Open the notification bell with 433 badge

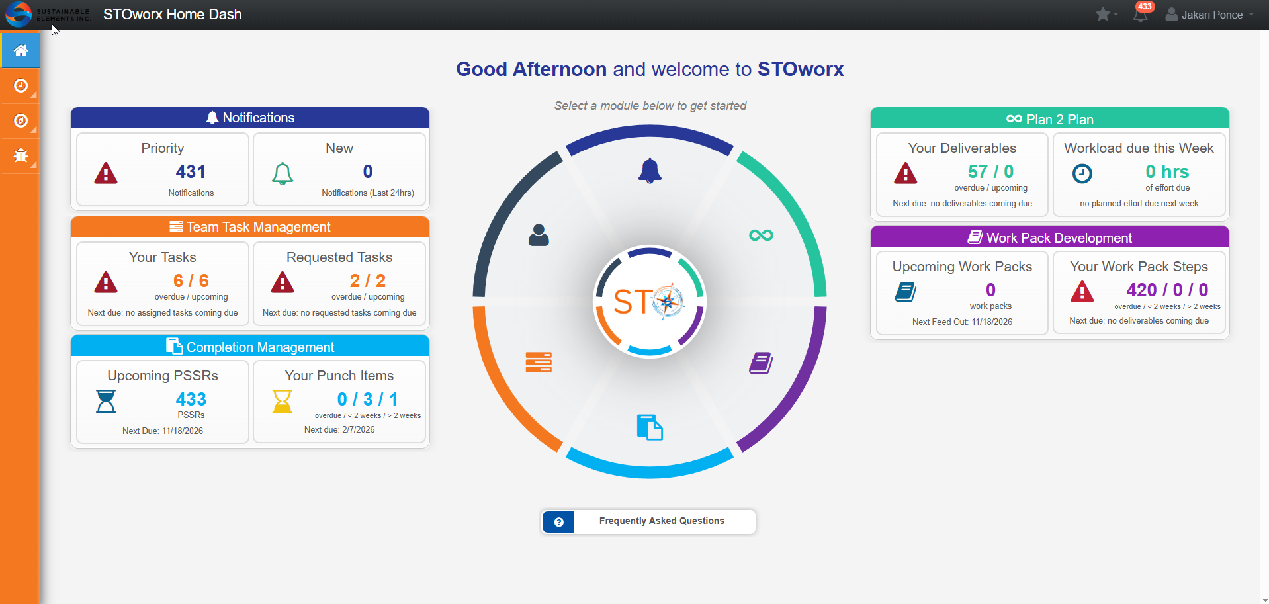click(1141, 14)
